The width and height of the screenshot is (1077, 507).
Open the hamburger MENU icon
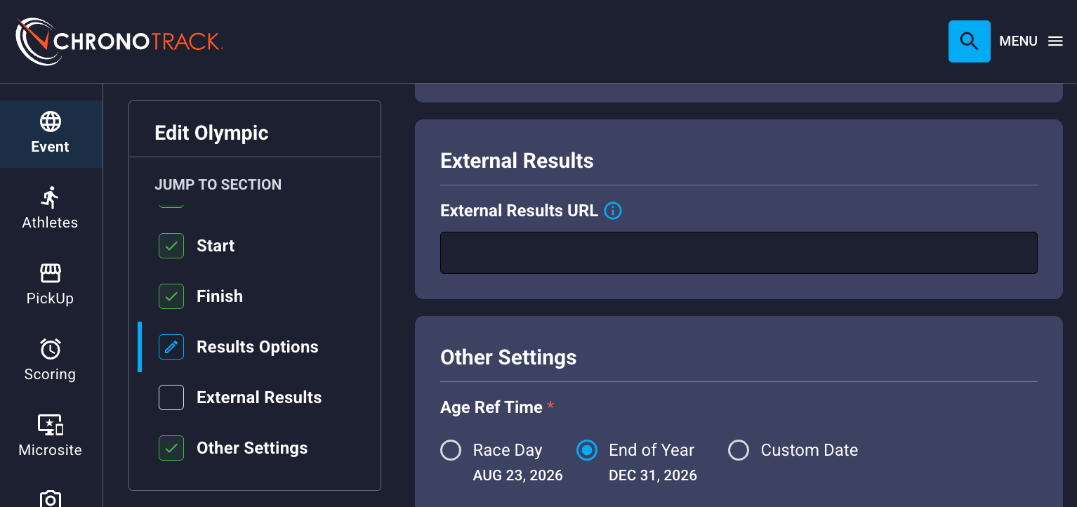coord(1055,41)
